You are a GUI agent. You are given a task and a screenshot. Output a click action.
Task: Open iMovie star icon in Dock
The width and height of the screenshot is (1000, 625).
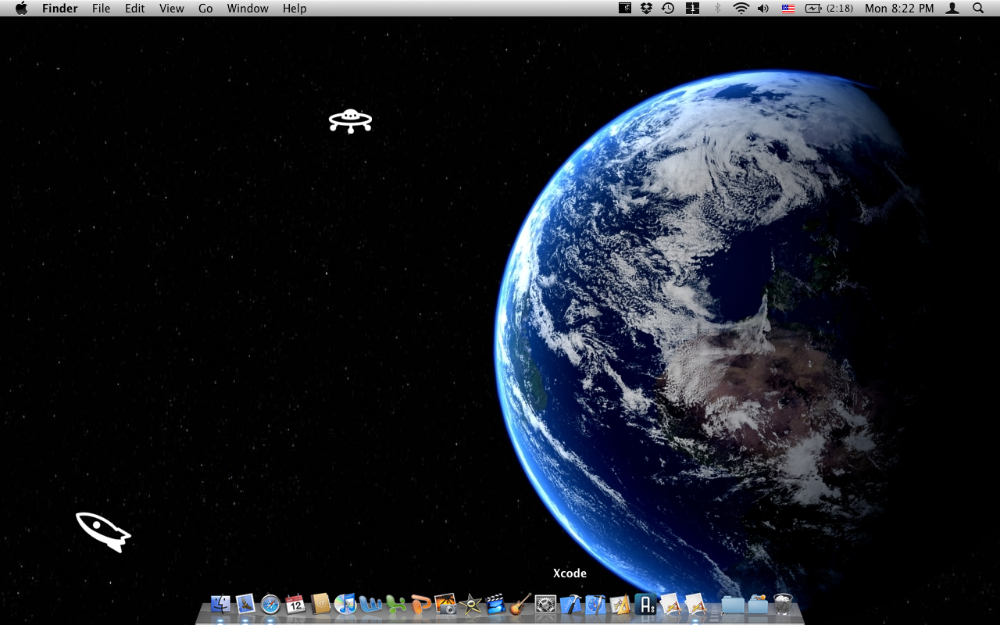pyautogui.click(x=470, y=604)
